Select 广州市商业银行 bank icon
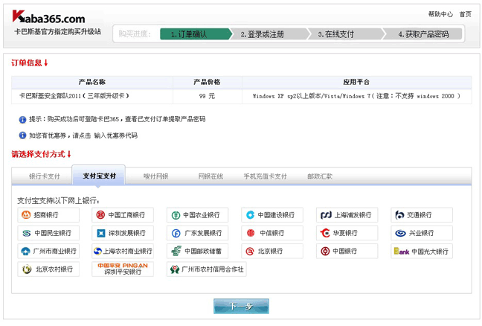This screenshot has height=326, width=482. point(48,252)
